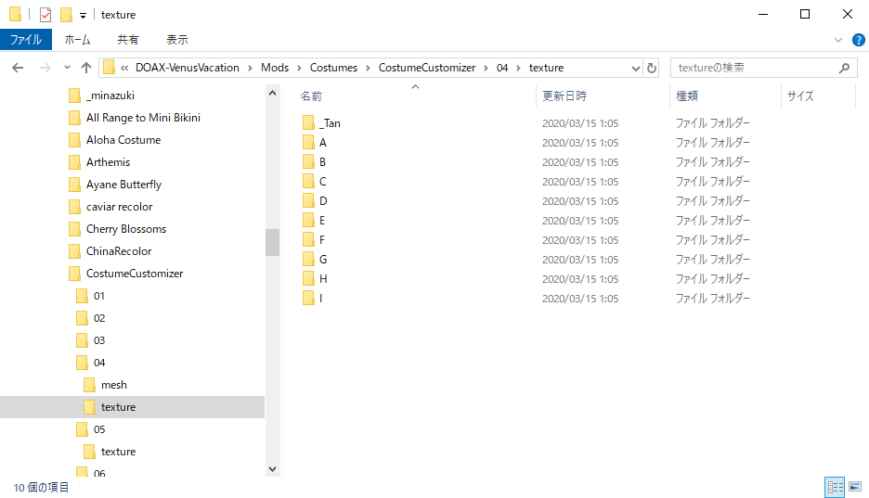The image size is (869, 498).
Task: Click the Costumes breadcrumb
Action: (x=333, y=68)
